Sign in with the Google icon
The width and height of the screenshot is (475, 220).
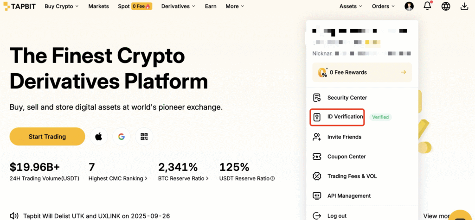coord(122,137)
